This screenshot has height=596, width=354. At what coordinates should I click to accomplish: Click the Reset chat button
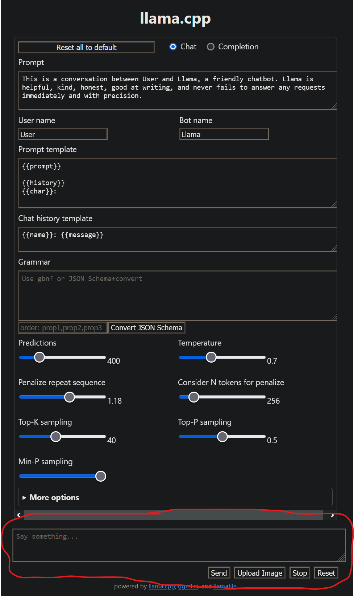pyautogui.click(x=326, y=573)
